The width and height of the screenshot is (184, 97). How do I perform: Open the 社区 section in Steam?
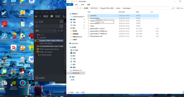[57, 16]
